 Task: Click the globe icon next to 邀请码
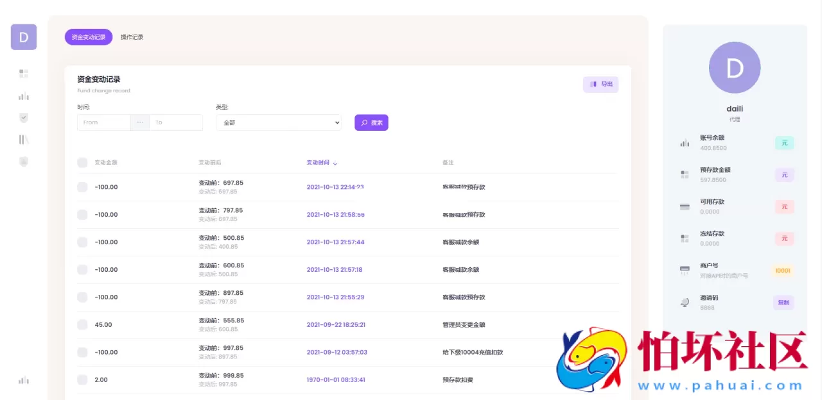coord(685,302)
